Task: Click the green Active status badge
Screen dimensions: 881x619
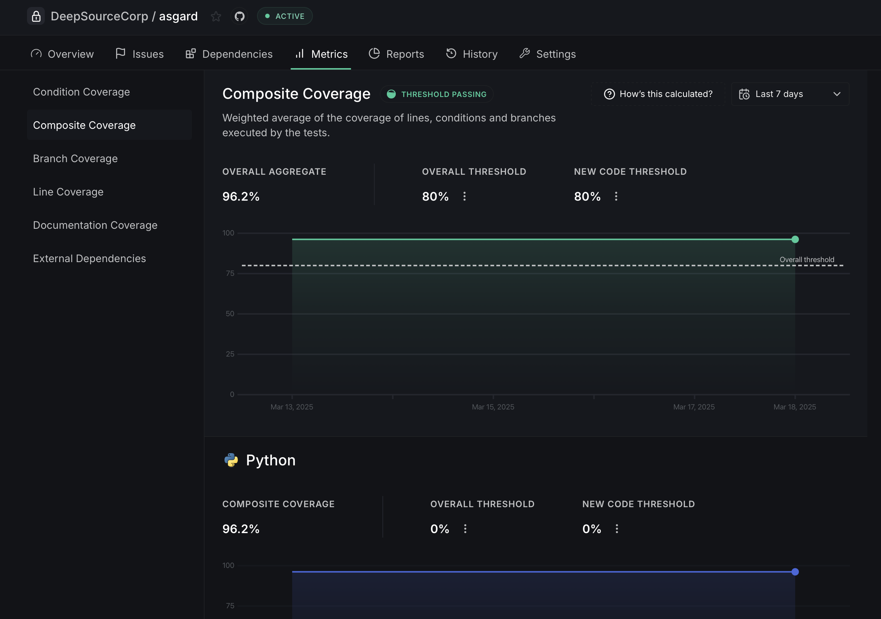Action: click(x=285, y=16)
